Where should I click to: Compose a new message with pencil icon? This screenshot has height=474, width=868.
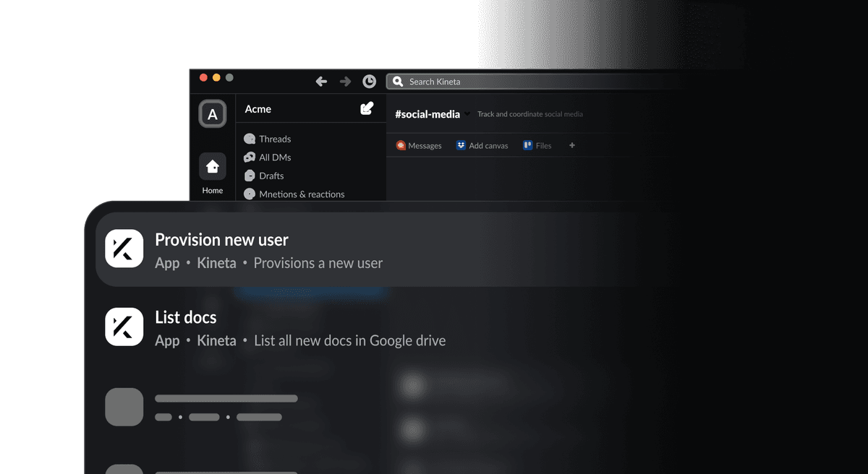367,108
